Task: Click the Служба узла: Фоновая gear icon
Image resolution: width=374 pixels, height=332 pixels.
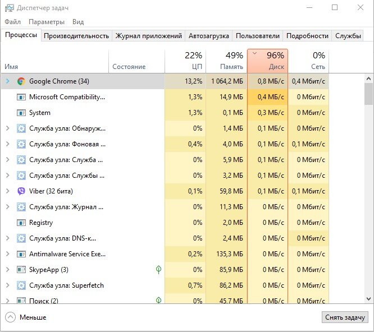Action: (x=21, y=144)
